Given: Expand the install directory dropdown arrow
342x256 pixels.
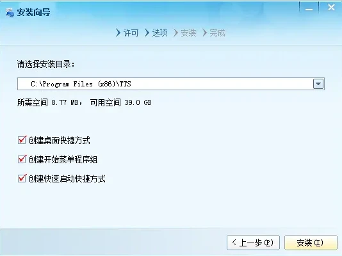Looking at the screenshot, I should 318,84.
